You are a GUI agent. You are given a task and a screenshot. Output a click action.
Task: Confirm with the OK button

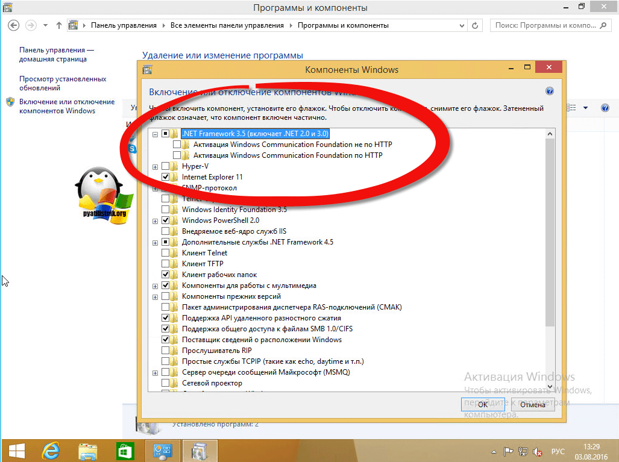pyautogui.click(x=482, y=404)
